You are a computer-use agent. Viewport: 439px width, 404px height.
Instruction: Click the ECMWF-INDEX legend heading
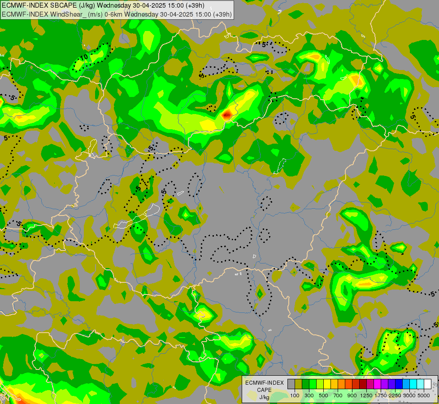[x=265, y=383]
